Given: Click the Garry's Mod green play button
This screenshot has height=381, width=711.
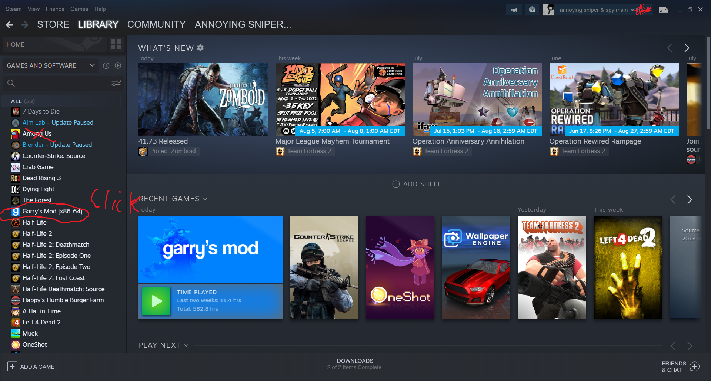Looking at the screenshot, I should point(156,301).
